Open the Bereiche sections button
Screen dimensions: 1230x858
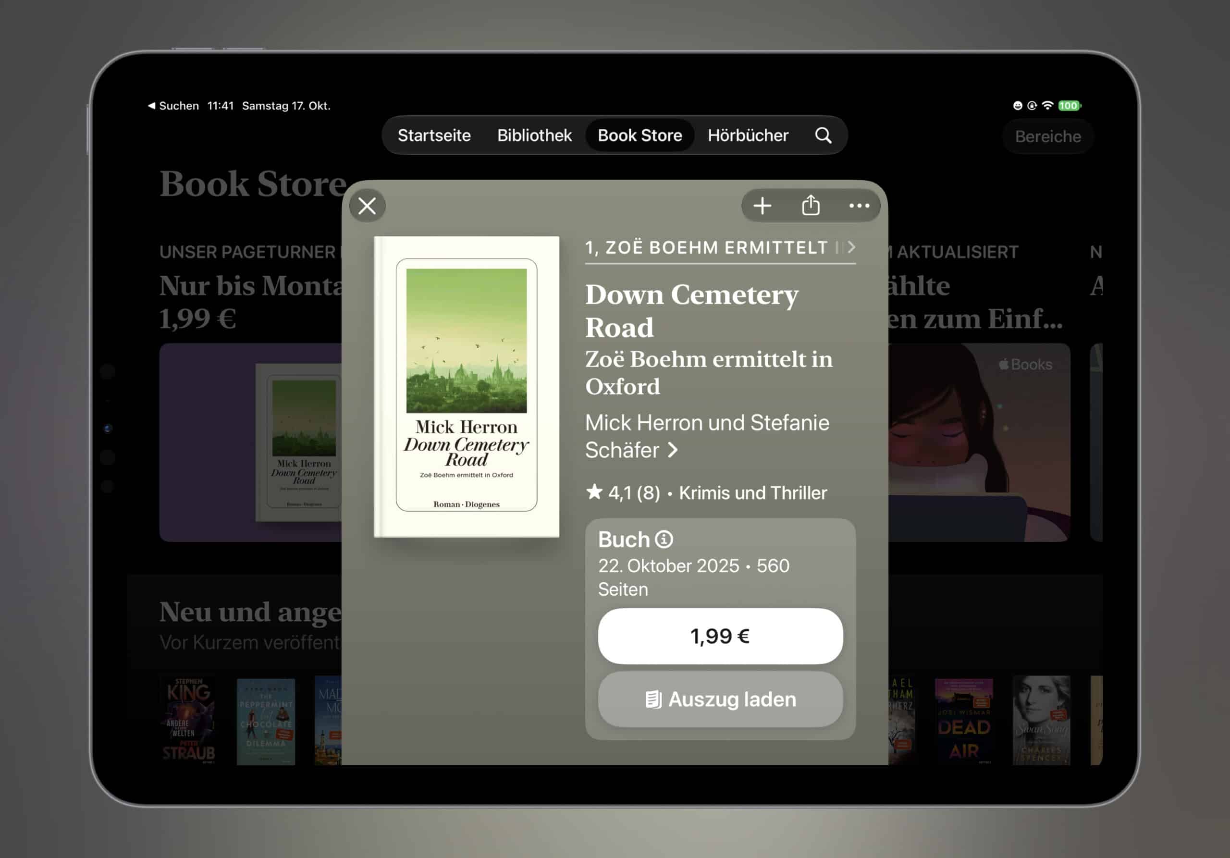[1048, 136]
